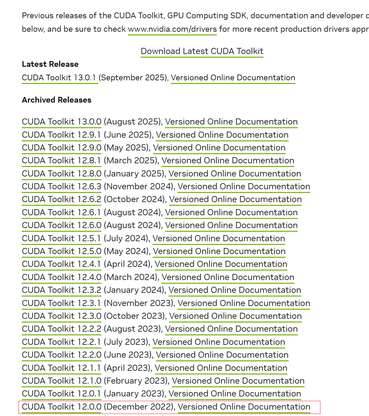Open Versioned Online Documentation for February 2023
Image resolution: width=369 pixels, height=416 pixels.
tap(238, 381)
